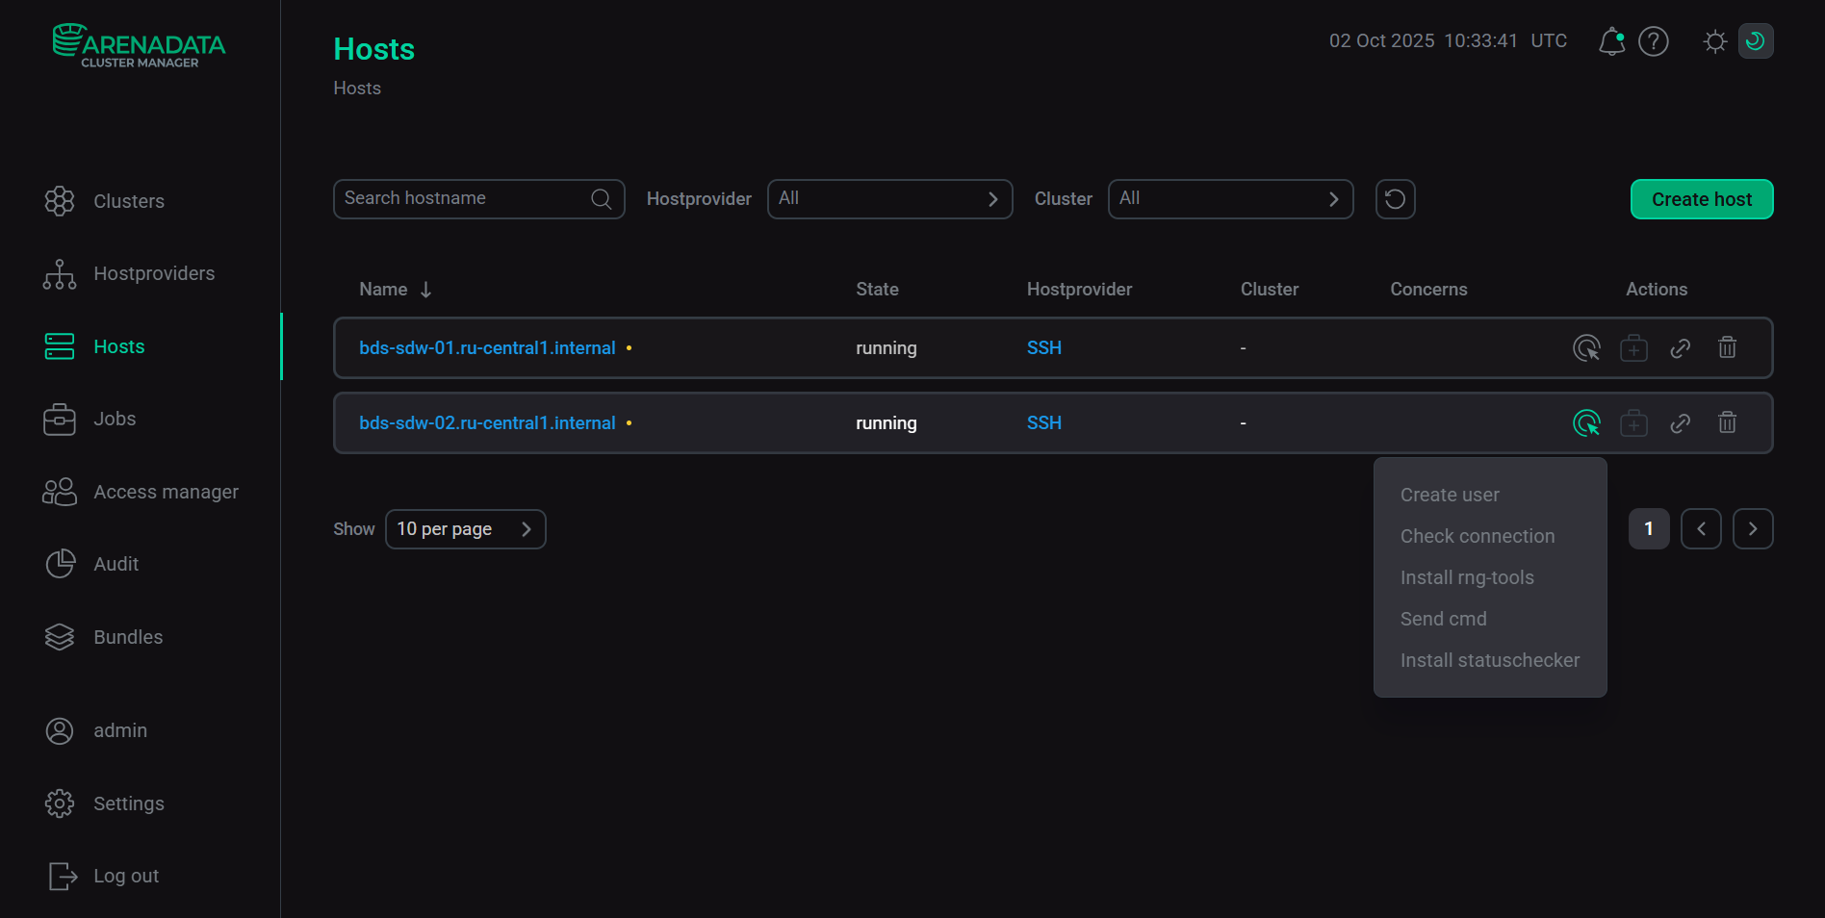Open help using the question mark icon

pos(1654,41)
